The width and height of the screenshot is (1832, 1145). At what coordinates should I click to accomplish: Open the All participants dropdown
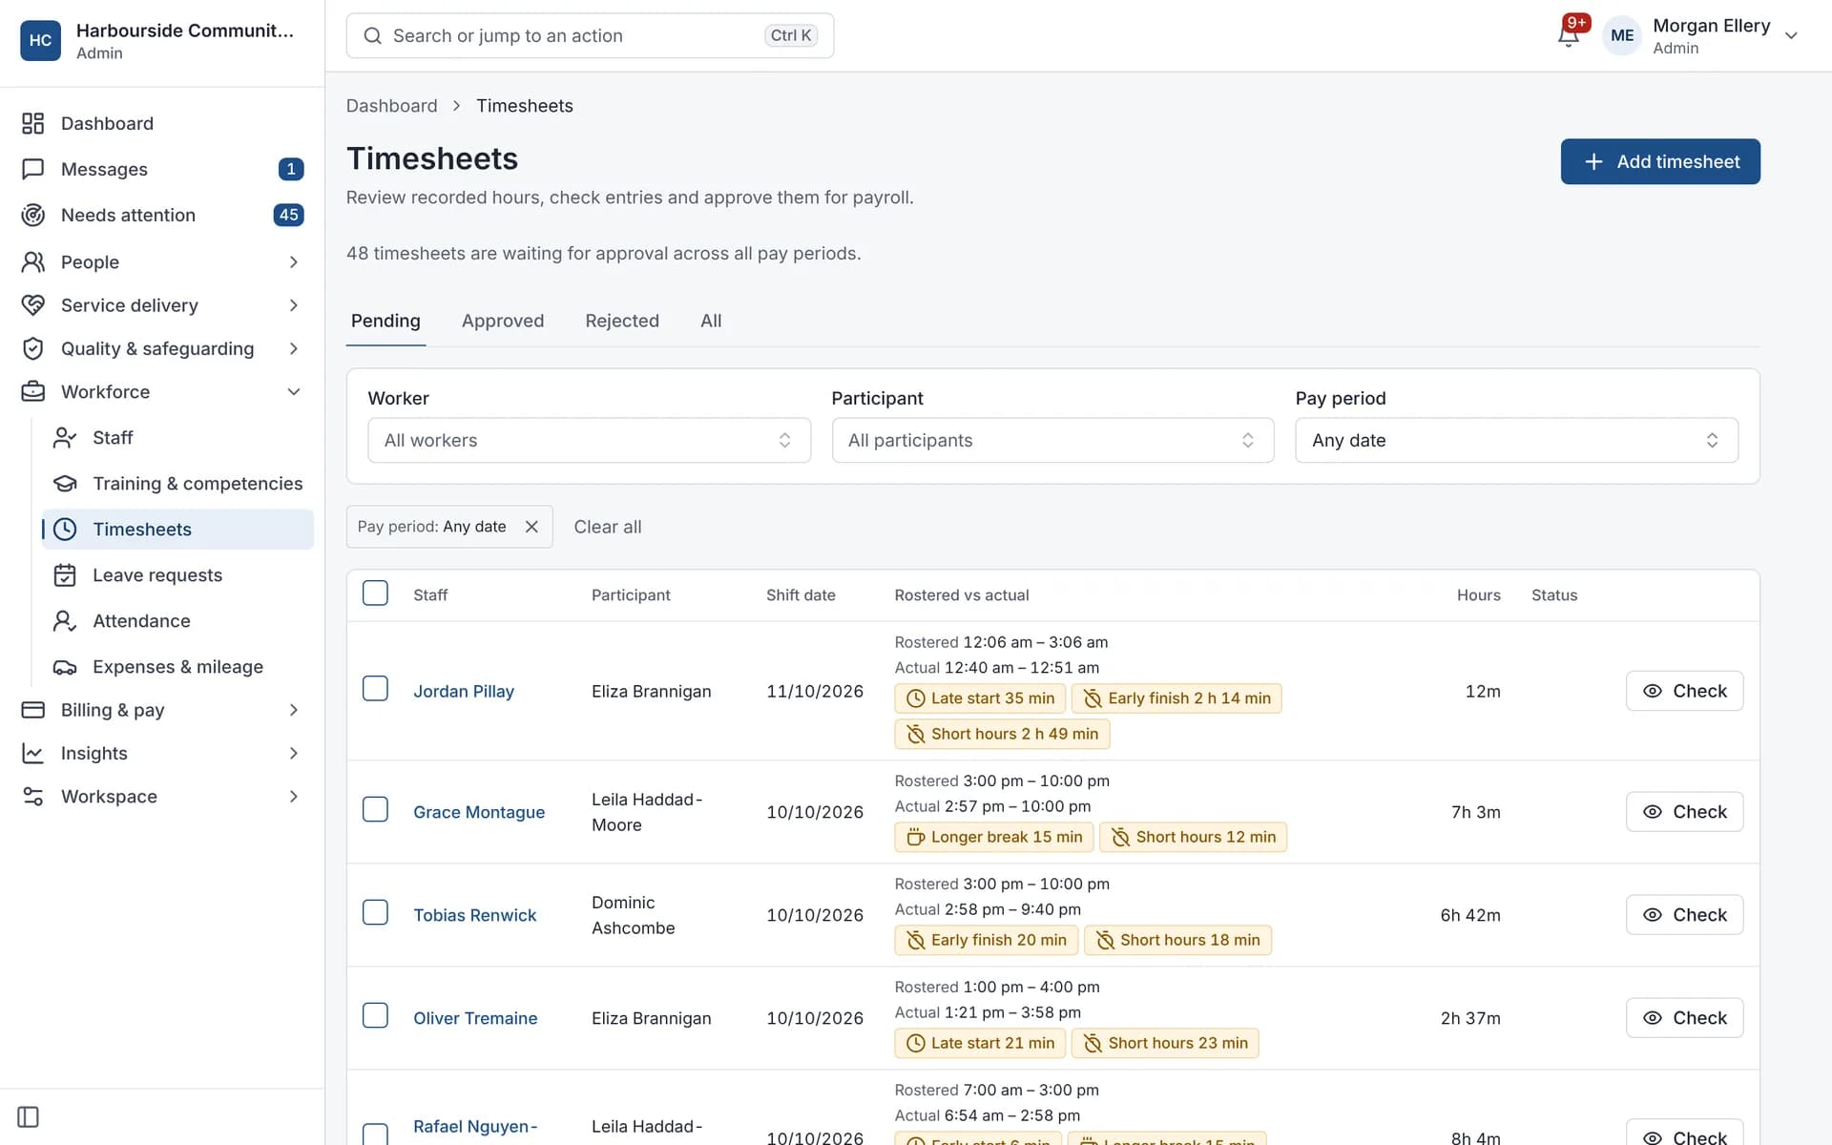(x=1052, y=440)
